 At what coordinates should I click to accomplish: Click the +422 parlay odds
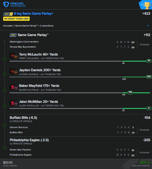[x=146, y=13]
